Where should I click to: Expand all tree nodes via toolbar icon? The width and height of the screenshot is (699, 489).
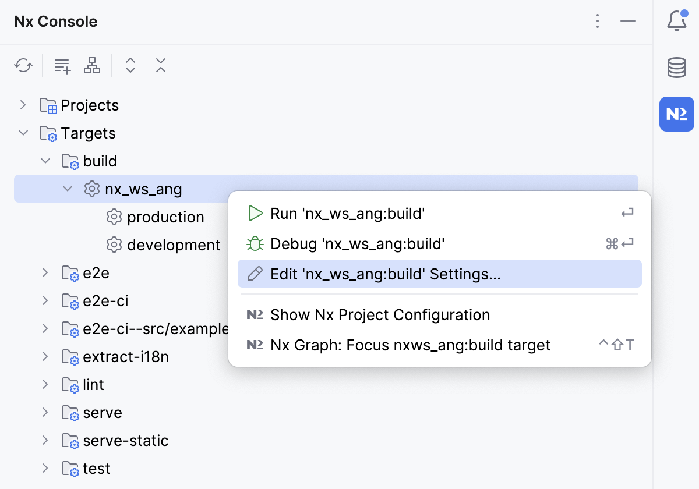pos(130,65)
